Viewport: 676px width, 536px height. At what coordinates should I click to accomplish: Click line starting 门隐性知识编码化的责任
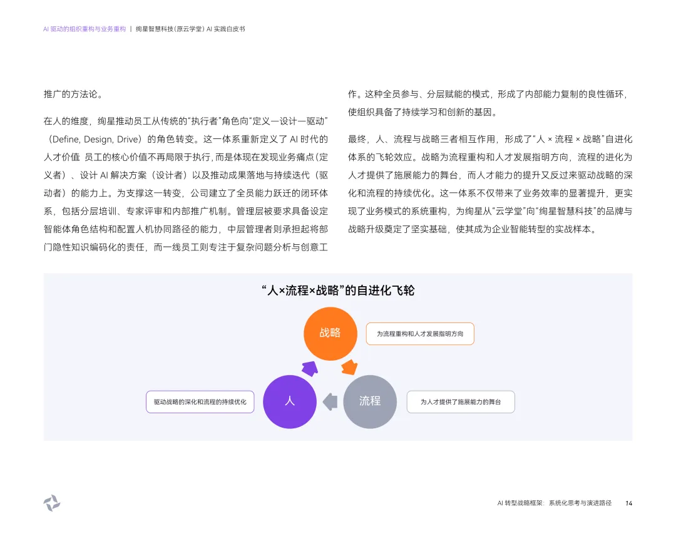pos(186,247)
